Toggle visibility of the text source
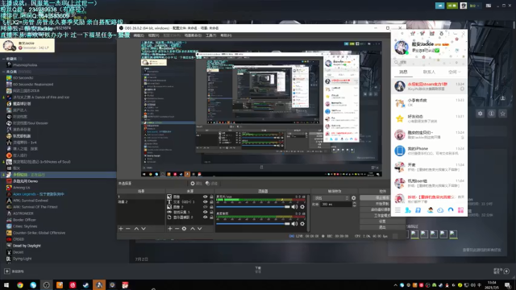Image resolution: width=516 pixels, height=290 pixels. [x=206, y=202]
